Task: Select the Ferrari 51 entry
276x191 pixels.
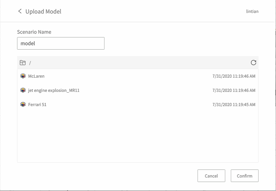Action: point(138,104)
